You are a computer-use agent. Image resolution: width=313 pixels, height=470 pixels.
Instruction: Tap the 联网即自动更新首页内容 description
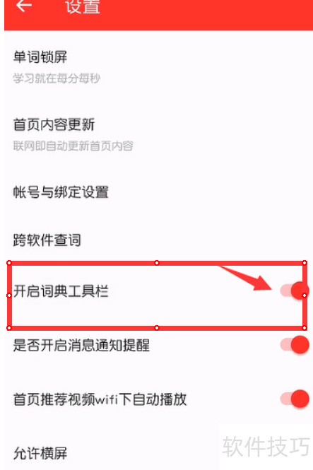(x=73, y=146)
